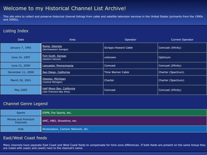Click the Channel Genre Legend heading
Image resolution: width=207 pixels, height=155 pixels.
[25, 104]
